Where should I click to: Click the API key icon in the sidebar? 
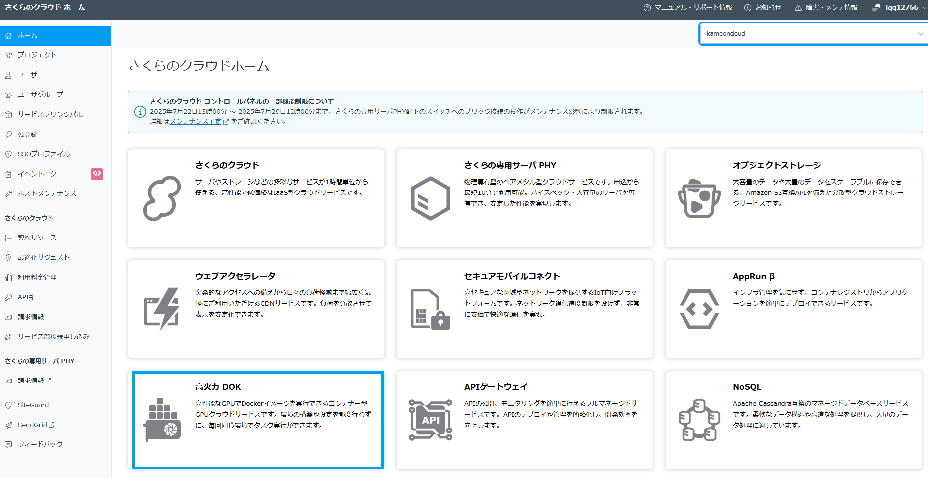[8, 297]
